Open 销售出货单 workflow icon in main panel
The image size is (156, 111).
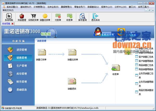point(72,52)
